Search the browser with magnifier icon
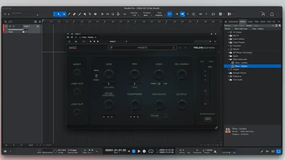The height and width of the screenshot is (160, 285). 274,22
